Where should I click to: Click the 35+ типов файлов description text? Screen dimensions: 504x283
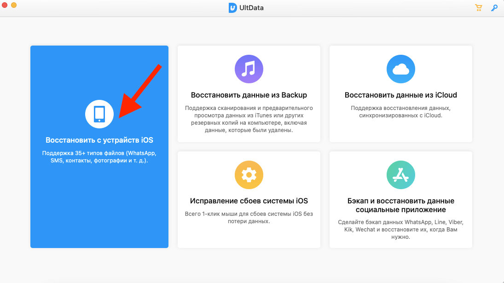pos(99,157)
